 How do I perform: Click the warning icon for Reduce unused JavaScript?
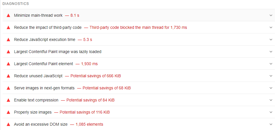pos(8,76)
